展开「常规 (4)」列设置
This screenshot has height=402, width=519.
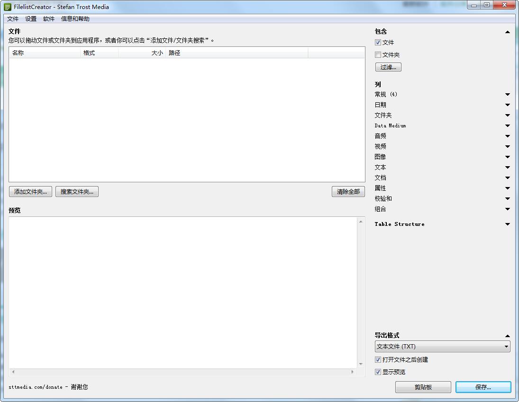point(508,94)
